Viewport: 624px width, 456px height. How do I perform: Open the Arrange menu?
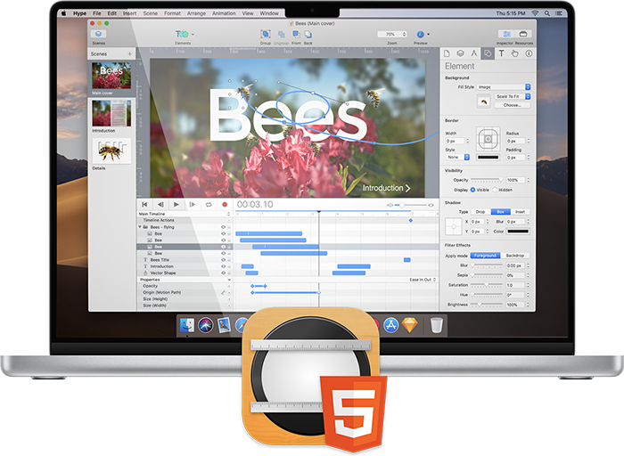point(196,13)
